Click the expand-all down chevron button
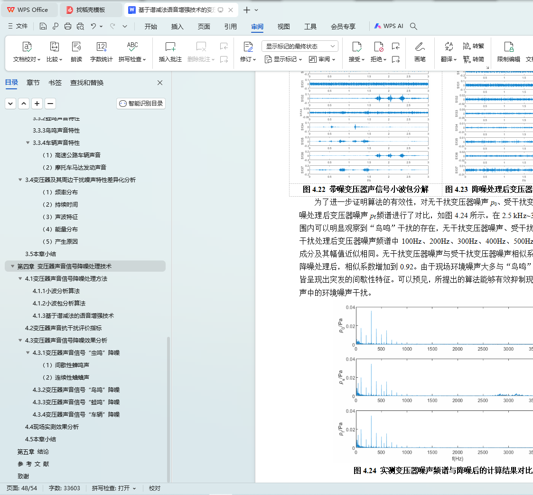 click(x=10, y=104)
